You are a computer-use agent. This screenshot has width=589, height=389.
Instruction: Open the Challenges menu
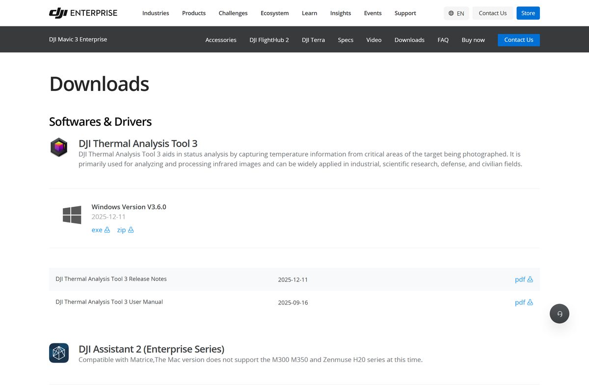233,13
